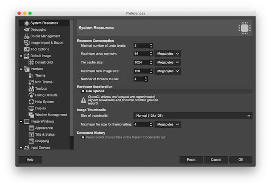Image resolution: width=271 pixels, height=187 pixels.
Task: Click the Help System lifebuoy icon
Action: click(x=31, y=102)
